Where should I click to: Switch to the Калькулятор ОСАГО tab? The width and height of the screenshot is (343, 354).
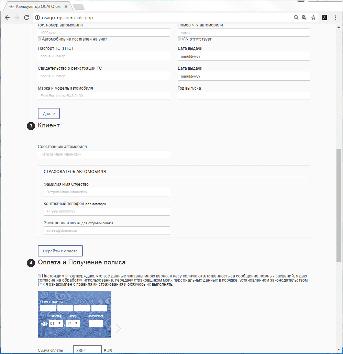click(38, 7)
